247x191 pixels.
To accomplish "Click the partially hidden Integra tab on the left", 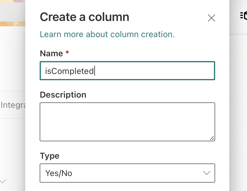I will click(x=13, y=105).
